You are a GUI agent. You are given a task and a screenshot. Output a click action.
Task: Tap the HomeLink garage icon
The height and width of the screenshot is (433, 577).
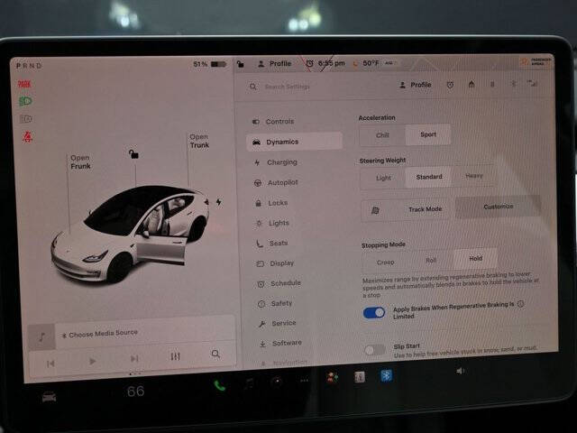(x=472, y=84)
